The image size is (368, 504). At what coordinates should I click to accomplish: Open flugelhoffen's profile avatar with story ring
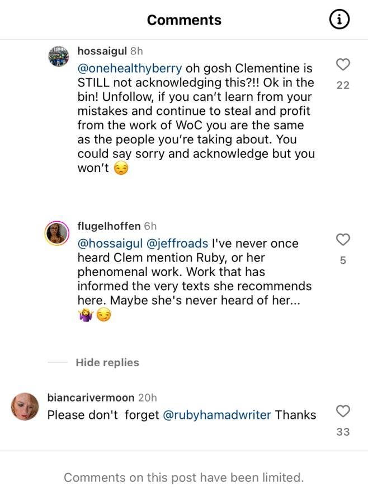pos(57,233)
